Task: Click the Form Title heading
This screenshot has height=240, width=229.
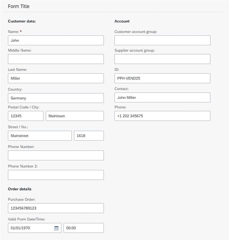Action: coord(19,6)
